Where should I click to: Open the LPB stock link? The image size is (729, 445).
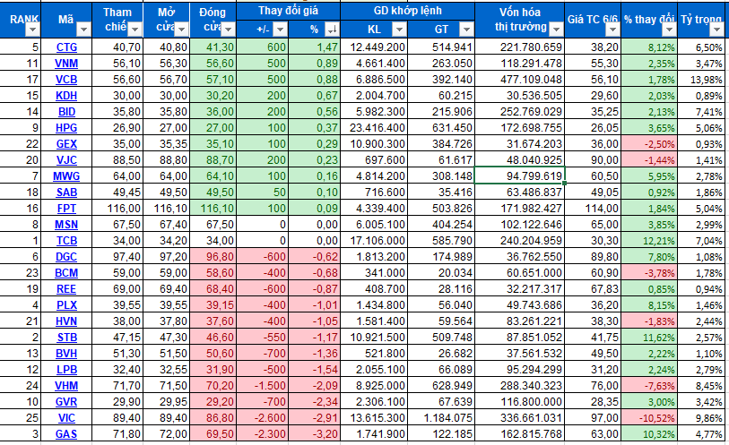coord(66,370)
